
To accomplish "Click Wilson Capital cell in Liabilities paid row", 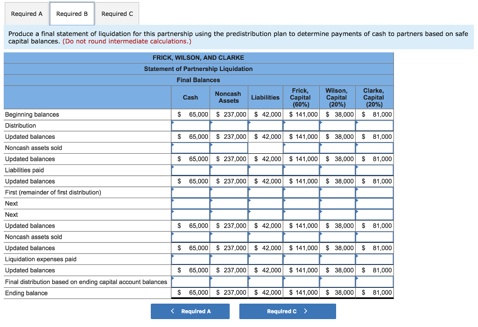I will coord(337,170).
